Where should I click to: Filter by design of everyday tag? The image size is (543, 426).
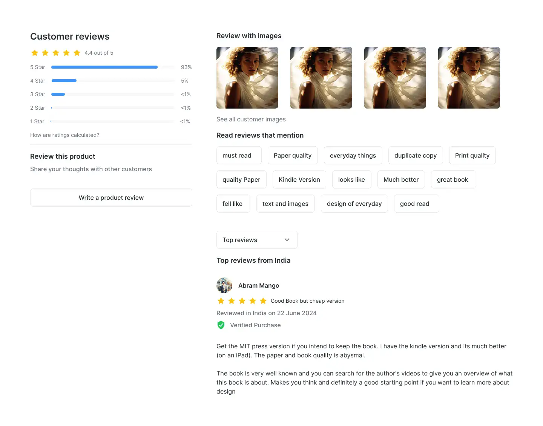coord(354,204)
